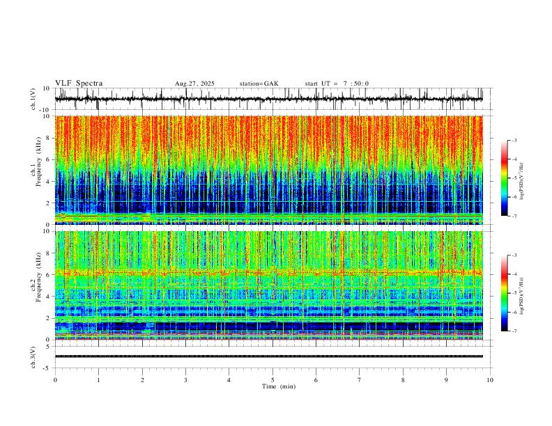Screen dimensions: 552x426
Task: Click the ch.2 spectrogram panel
Action: tap(268, 285)
